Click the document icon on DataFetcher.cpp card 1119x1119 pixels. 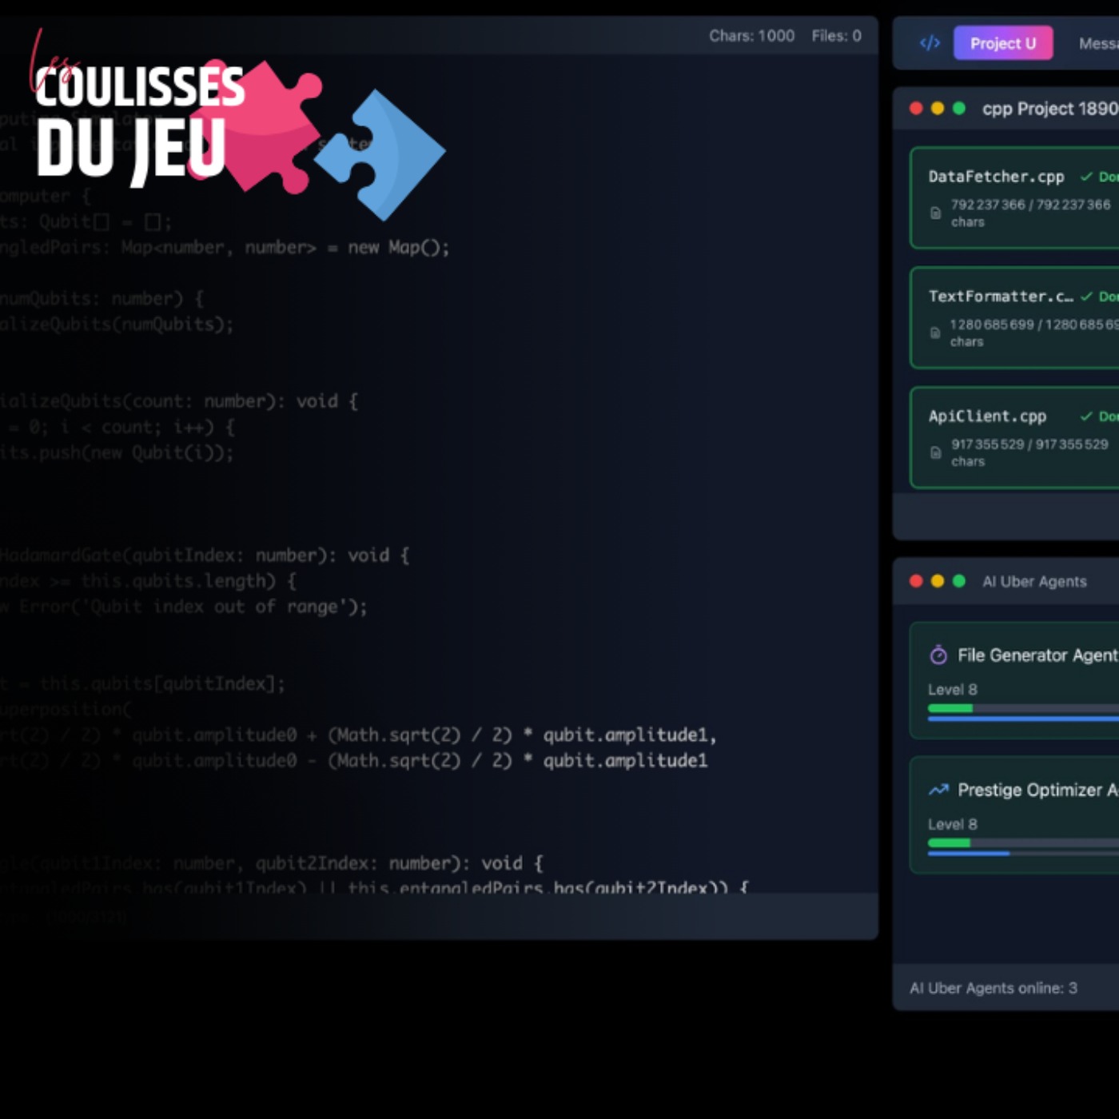(x=936, y=213)
